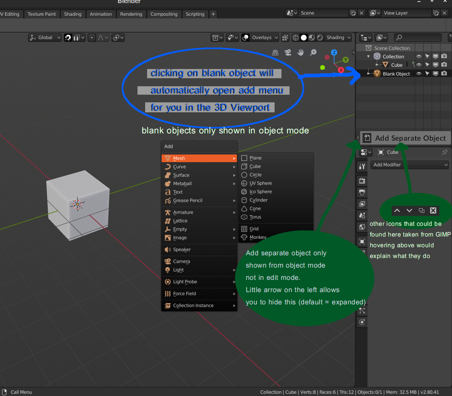Pin the properties editor context
This screenshot has height=396, width=452.
(444, 152)
